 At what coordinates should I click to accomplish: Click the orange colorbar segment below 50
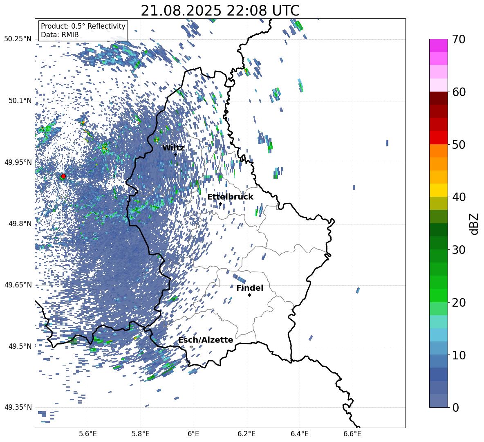pyautogui.click(x=438, y=151)
